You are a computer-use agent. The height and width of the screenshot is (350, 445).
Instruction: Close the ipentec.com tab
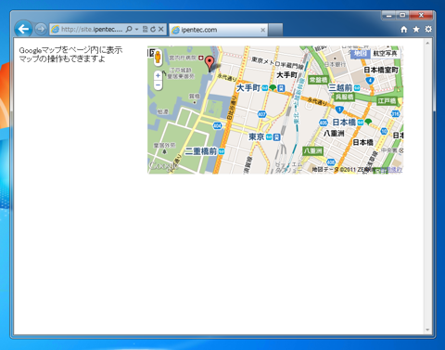[262, 30]
